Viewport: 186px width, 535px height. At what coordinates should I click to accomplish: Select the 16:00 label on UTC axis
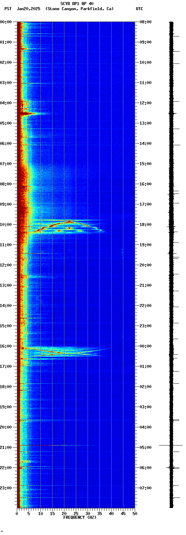coord(146,184)
